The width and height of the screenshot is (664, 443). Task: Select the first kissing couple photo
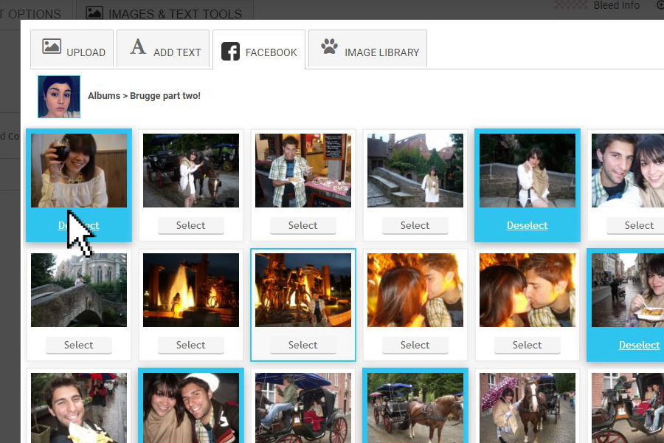[x=415, y=345]
